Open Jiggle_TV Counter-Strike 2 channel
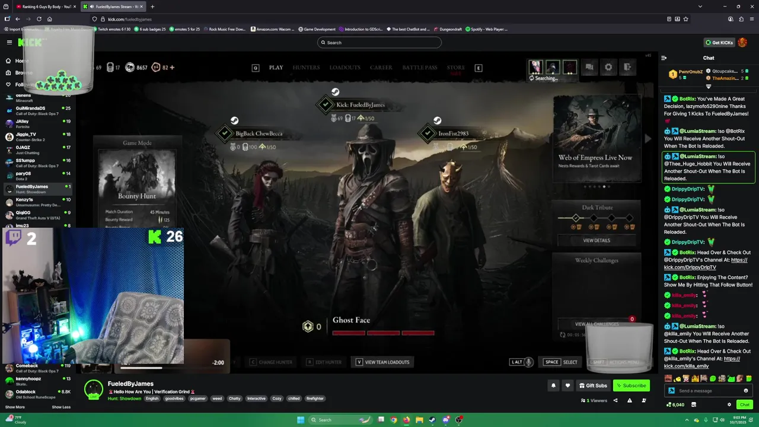Viewport: 759px width, 427px height. pyautogui.click(x=37, y=137)
